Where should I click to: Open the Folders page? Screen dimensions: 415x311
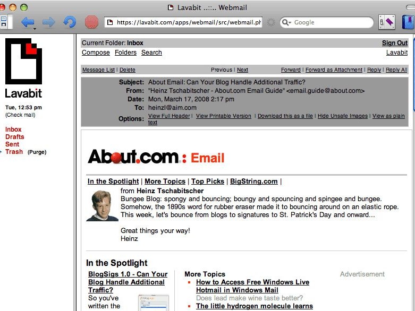[x=125, y=53]
